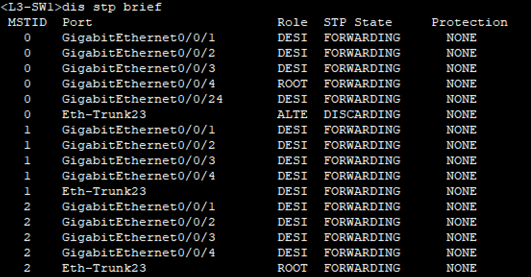This screenshot has width=531, height=277.
Task: Click the MSTID column header
Action: (x=27, y=23)
